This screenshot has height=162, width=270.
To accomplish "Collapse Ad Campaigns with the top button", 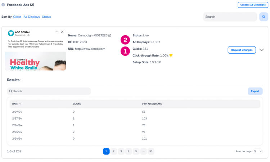I will [x=253, y=5].
